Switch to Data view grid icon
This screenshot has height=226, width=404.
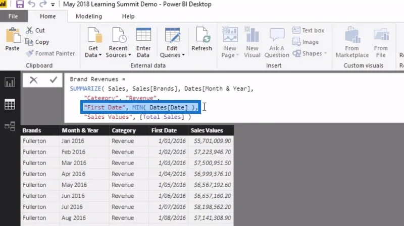10,104
